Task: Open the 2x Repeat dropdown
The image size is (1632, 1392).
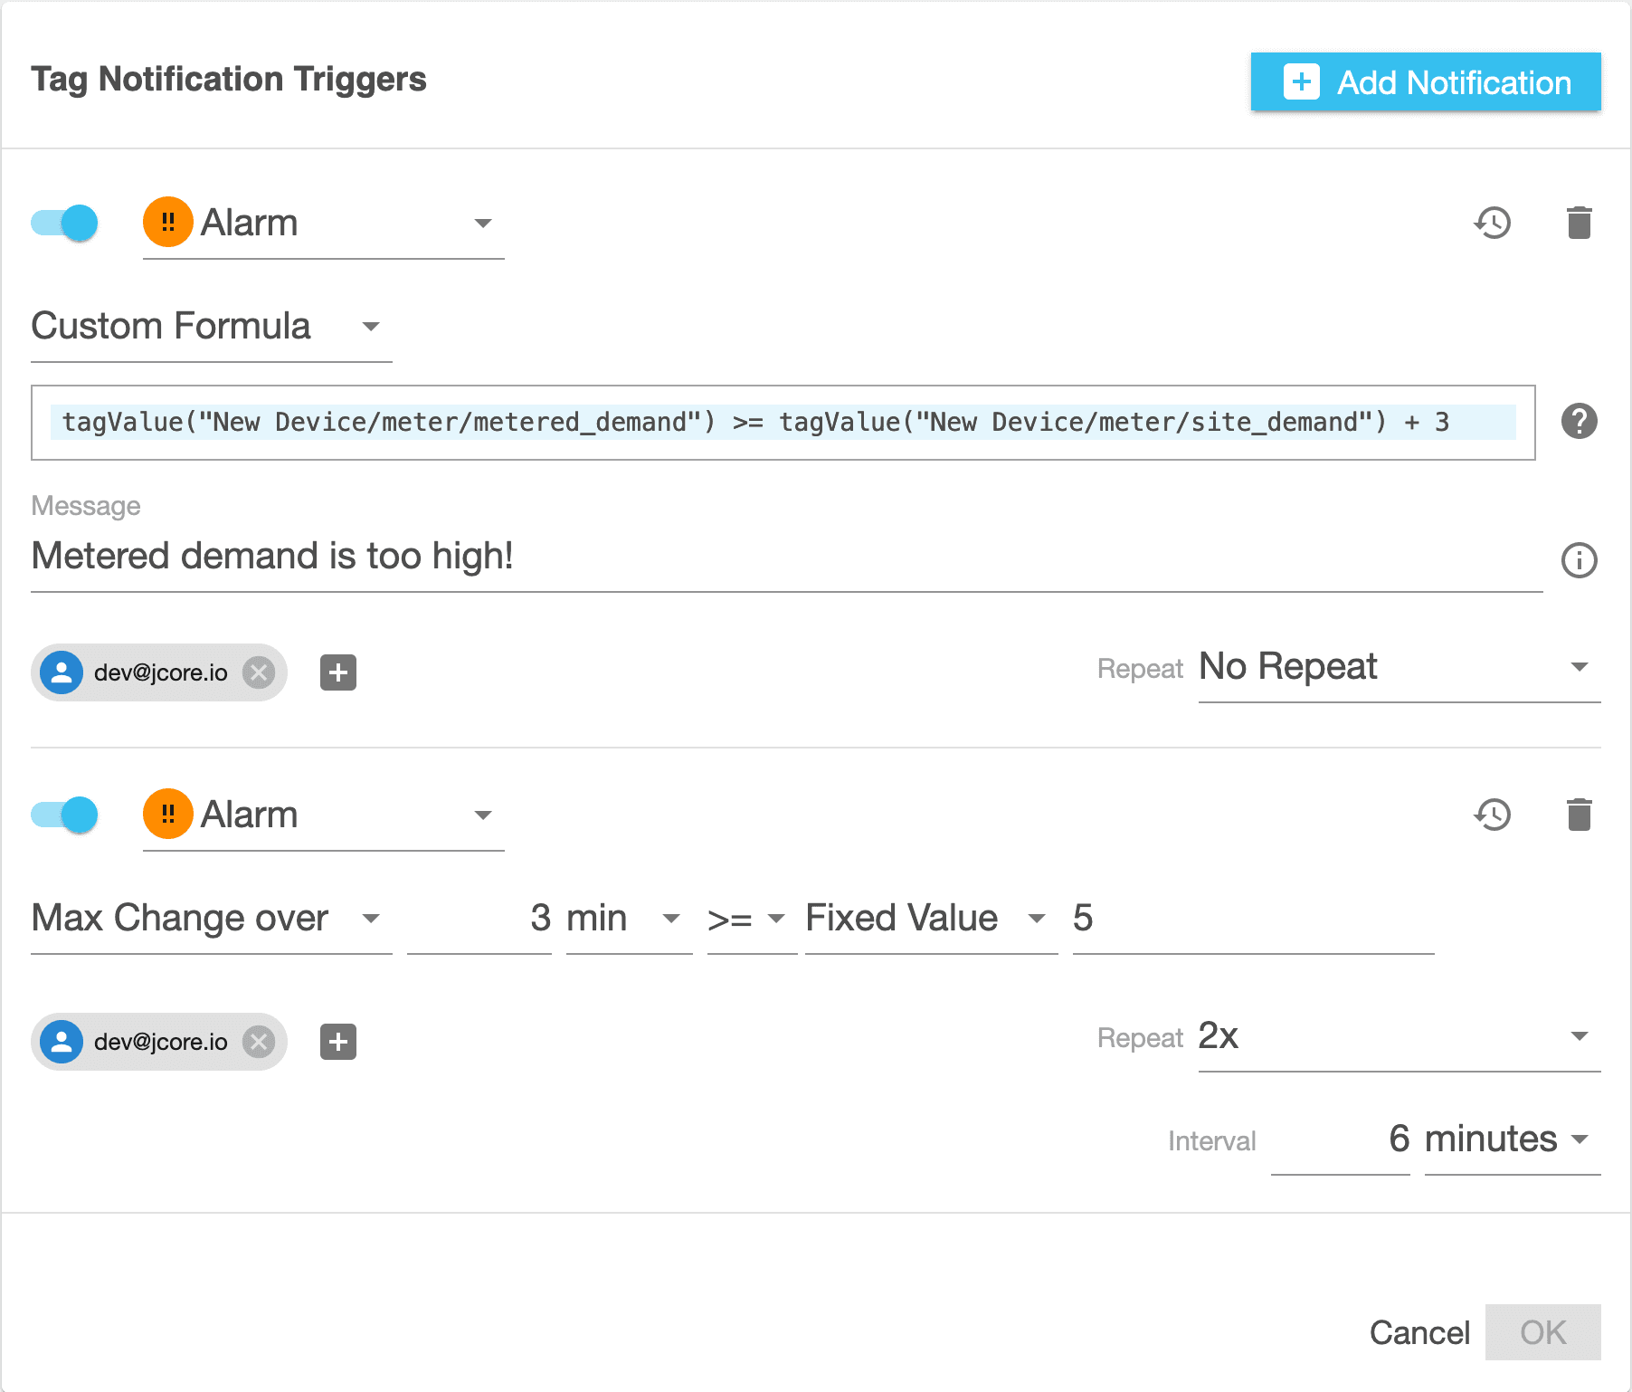Action: pyautogui.click(x=1400, y=1037)
